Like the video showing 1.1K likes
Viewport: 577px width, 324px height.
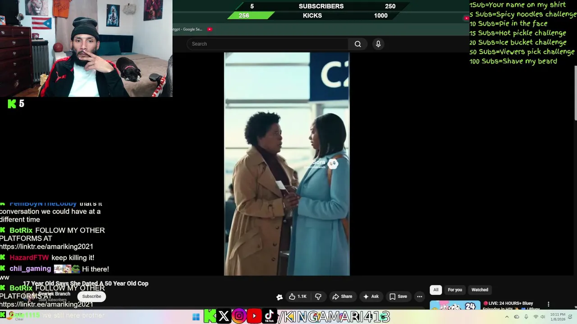pos(298,296)
